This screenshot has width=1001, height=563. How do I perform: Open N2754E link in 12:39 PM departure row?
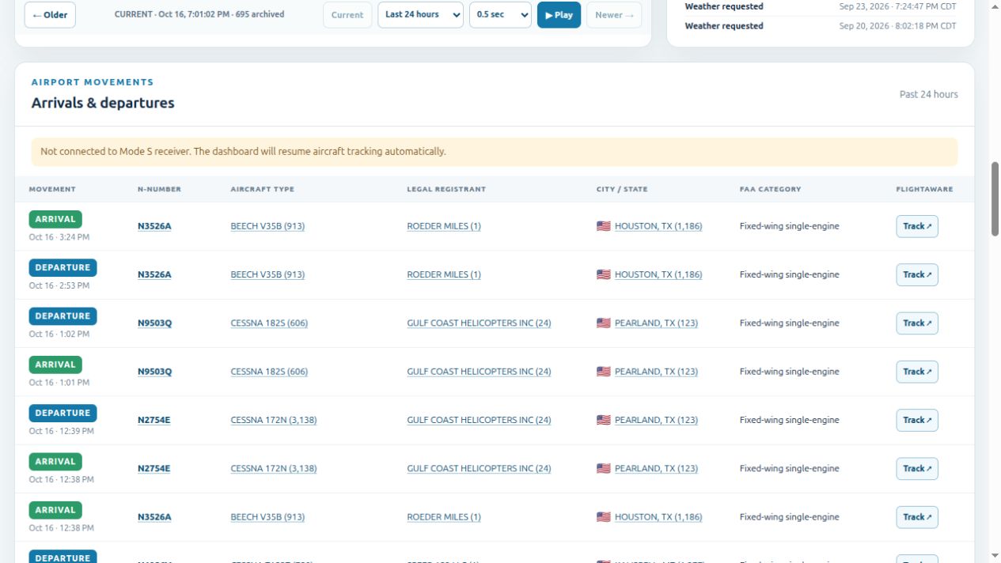154,420
